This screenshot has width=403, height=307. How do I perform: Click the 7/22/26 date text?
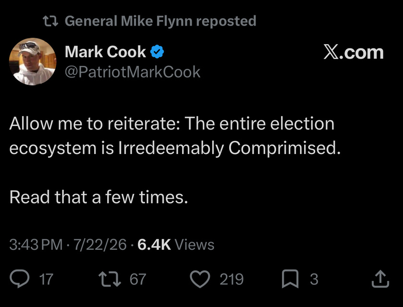tap(100, 244)
